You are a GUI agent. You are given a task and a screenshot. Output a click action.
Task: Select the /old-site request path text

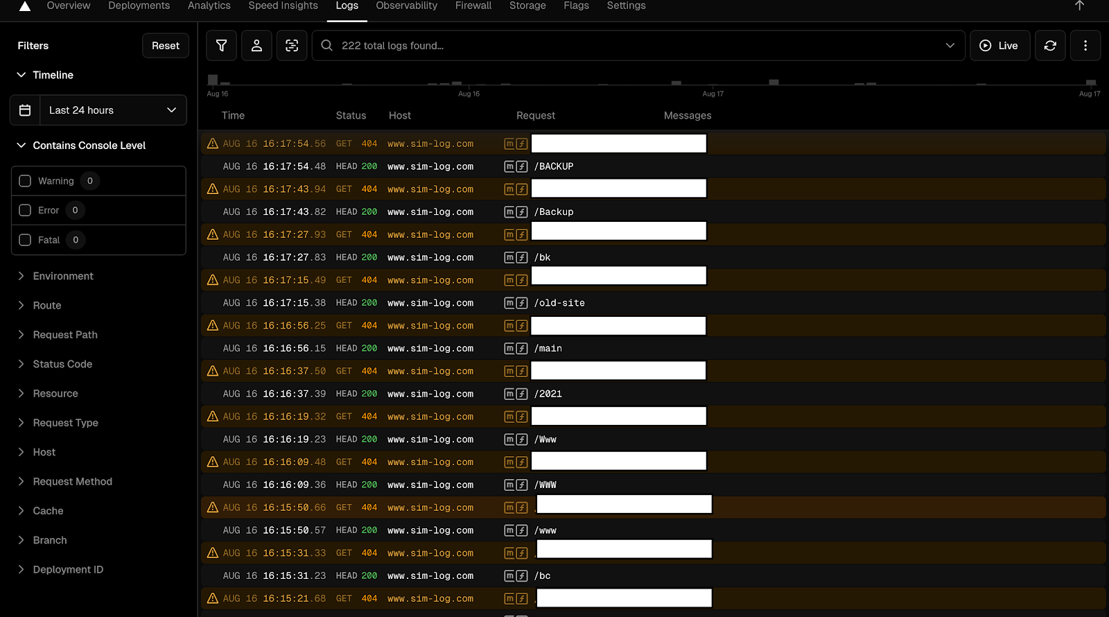coord(559,303)
